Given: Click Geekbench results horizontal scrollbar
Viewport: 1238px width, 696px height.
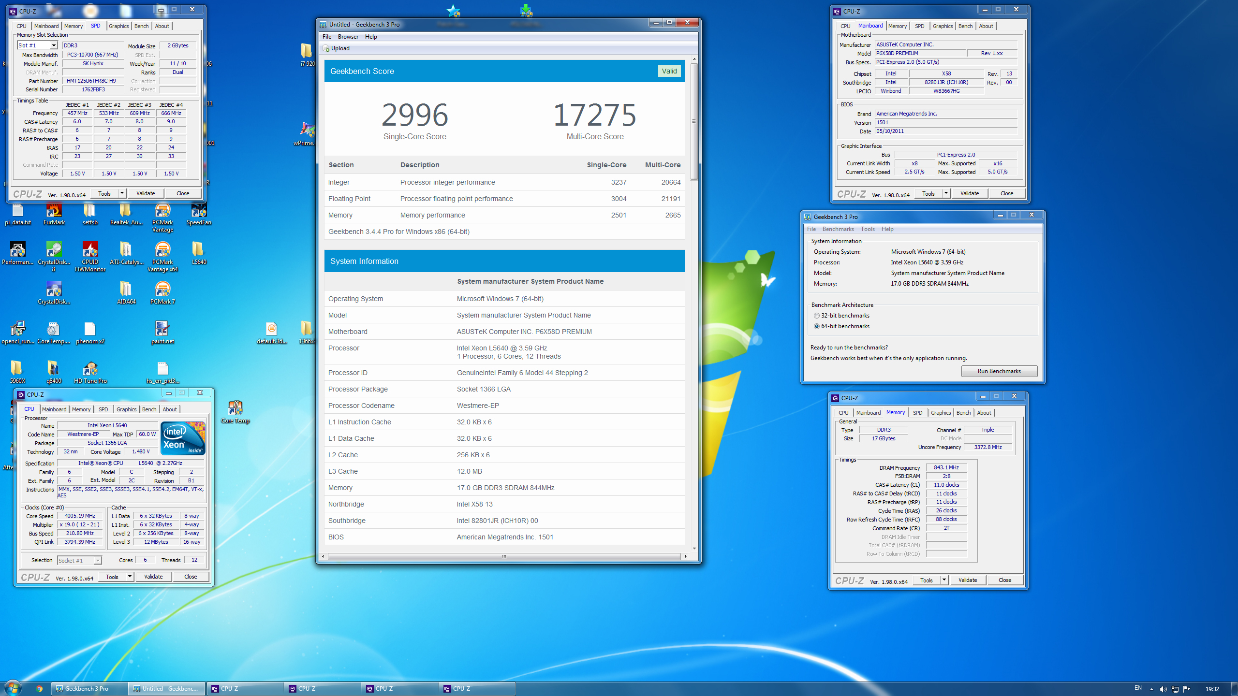Looking at the screenshot, I should [x=504, y=556].
